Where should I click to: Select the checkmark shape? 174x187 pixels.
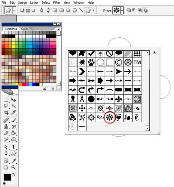click(x=91, y=54)
